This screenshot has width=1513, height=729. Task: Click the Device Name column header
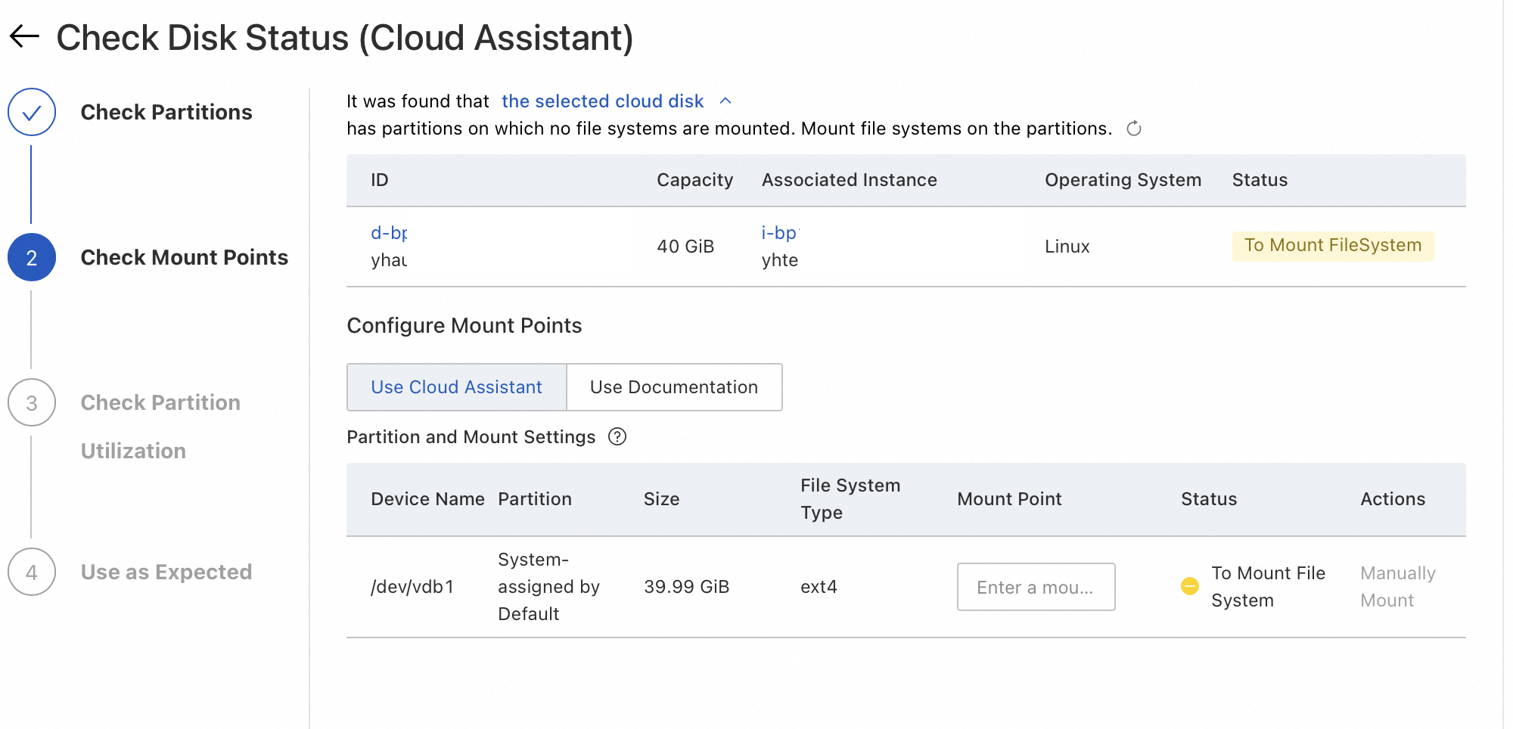coord(427,499)
